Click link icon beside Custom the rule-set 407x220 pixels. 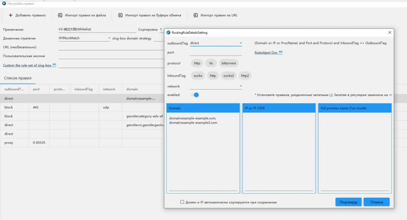pos(54,65)
